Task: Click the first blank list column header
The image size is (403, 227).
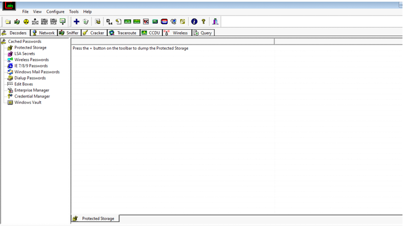Action: coord(172,41)
